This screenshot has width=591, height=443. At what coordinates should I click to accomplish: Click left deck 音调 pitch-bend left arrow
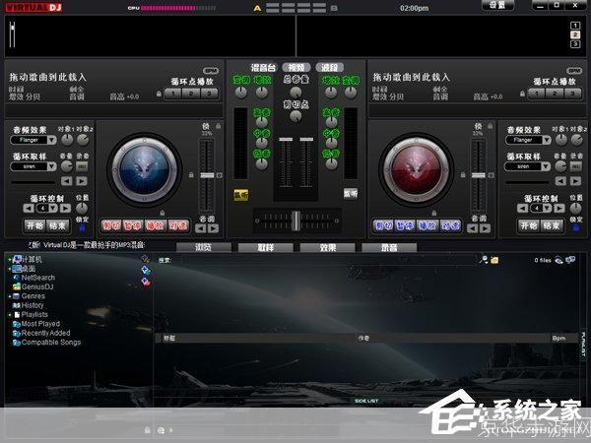tap(201, 228)
